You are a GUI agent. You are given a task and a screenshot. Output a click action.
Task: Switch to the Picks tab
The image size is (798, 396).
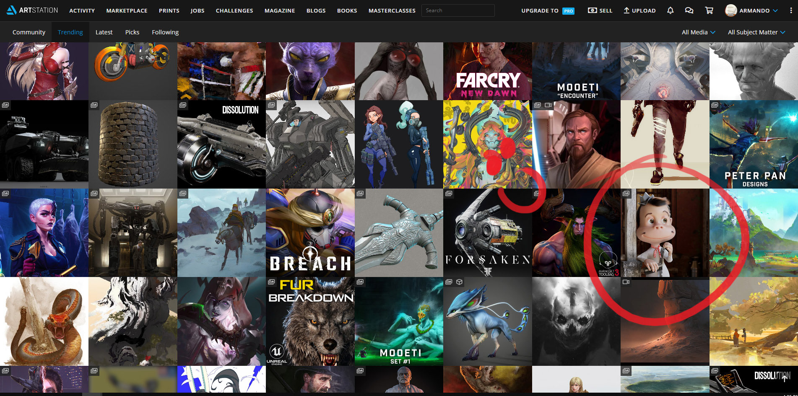pos(132,32)
